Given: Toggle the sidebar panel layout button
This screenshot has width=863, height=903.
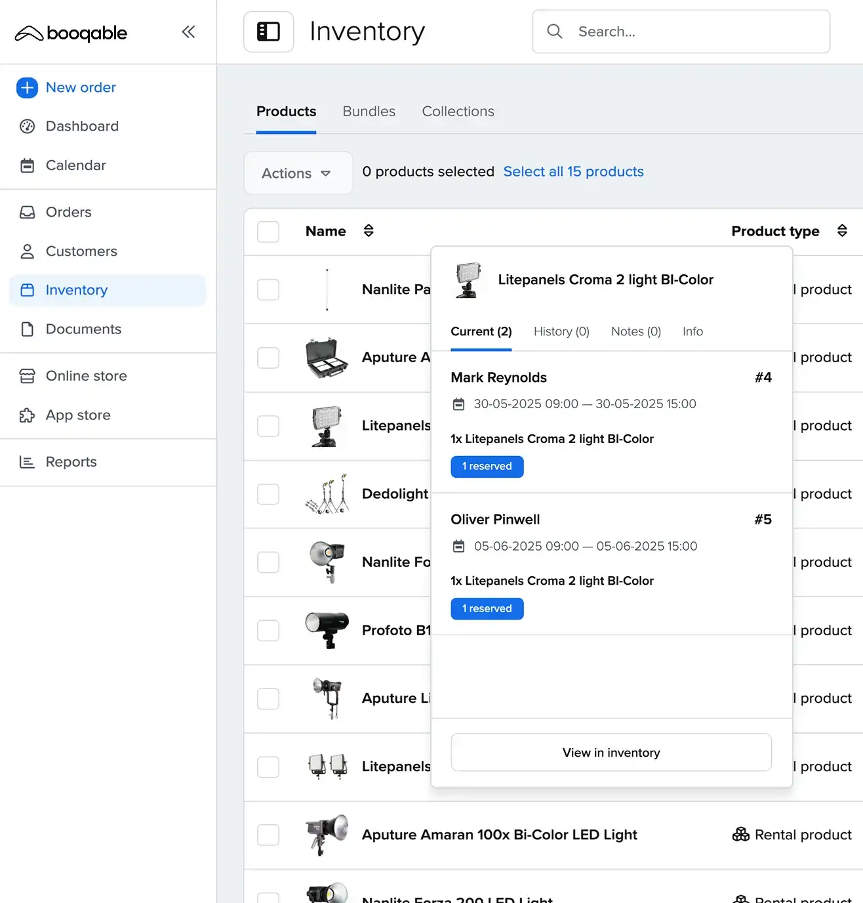Looking at the screenshot, I should 268,31.
